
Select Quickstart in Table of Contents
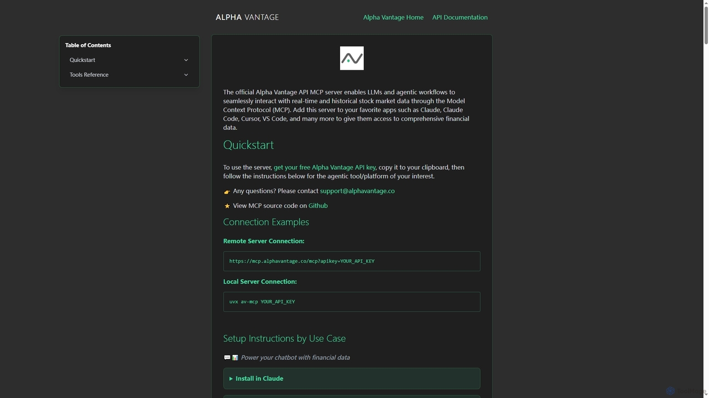pos(83,60)
